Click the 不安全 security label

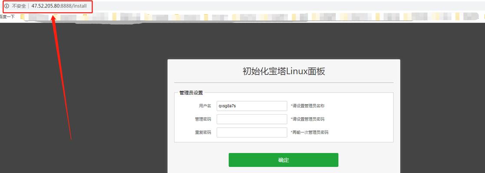(19, 6)
